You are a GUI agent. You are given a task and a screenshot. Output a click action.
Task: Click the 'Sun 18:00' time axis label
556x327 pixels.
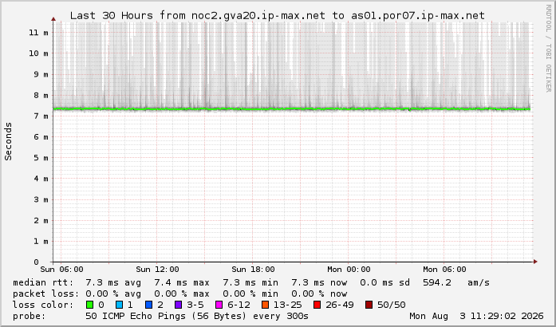[x=253, y=270]
